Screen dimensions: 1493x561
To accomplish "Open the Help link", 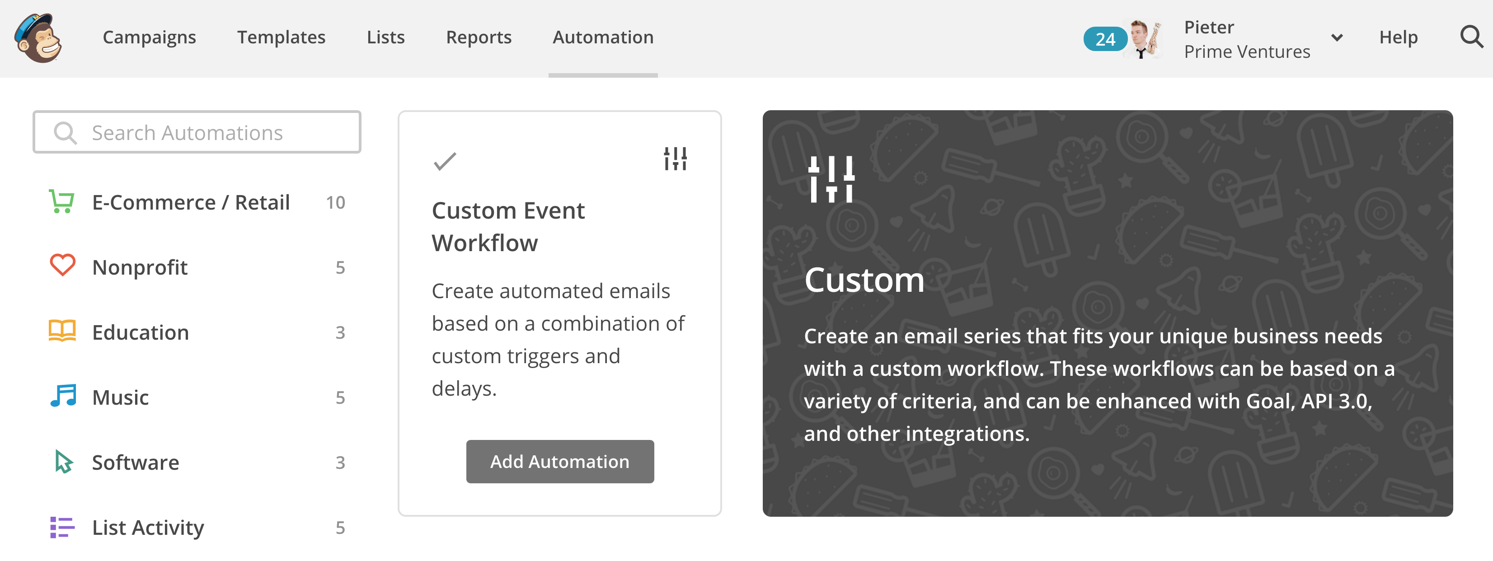I will click(x=1398, y=37).
